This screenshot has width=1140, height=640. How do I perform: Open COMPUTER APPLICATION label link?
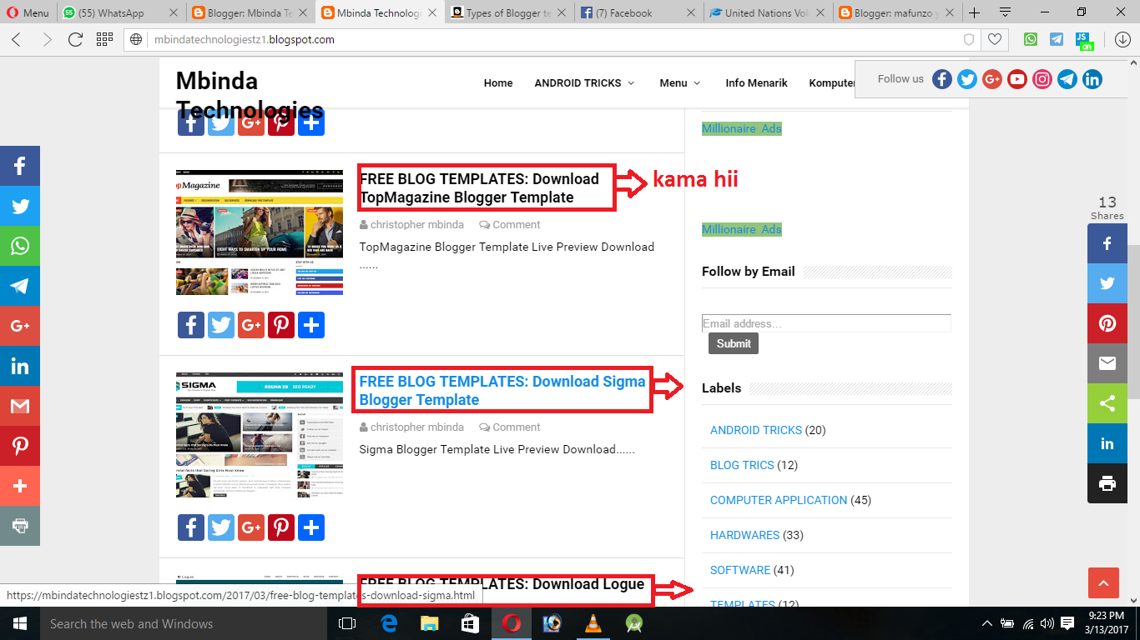click(x=779, y=500)
